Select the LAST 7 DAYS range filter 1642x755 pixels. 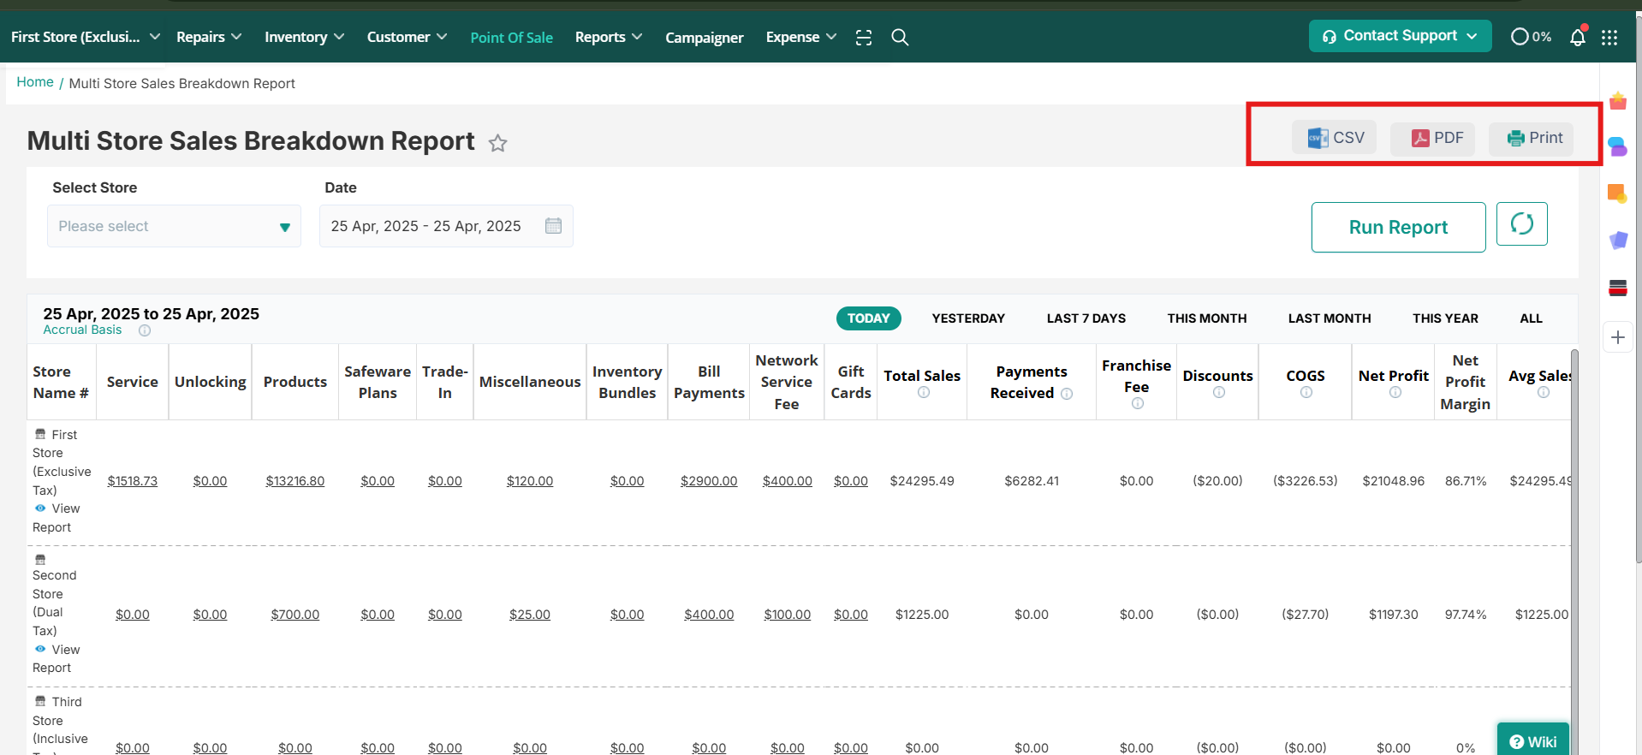(1086, 318)
